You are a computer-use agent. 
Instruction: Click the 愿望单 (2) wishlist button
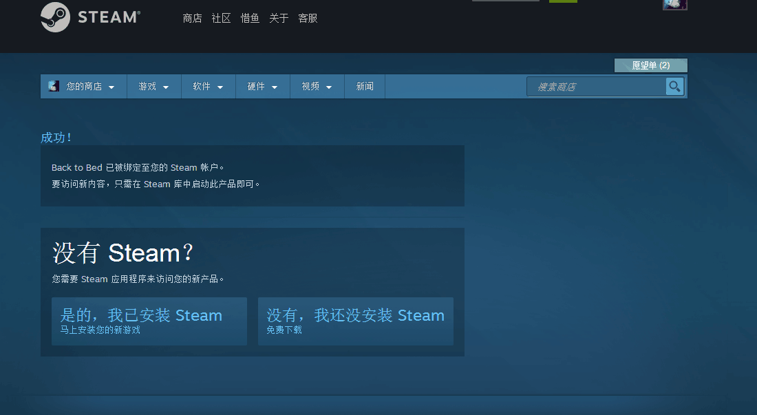[x=651, y=65]
